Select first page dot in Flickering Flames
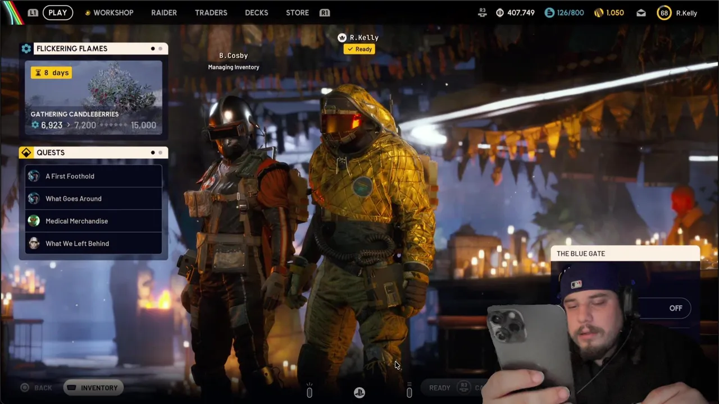The height and width of the screenshot is (404, 719). pos(153,49)
